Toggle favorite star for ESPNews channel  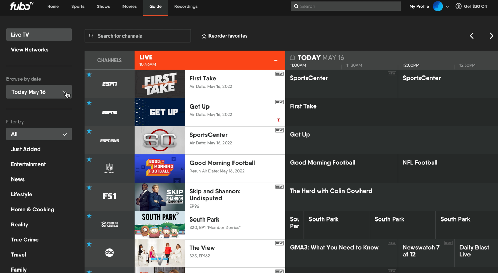(89, 131)
